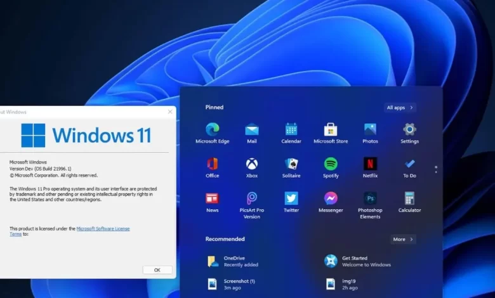Viewport: 495px width, 298px height.
Task: Click the 'Microsoft Windows' text line
Action: (28, 162)
